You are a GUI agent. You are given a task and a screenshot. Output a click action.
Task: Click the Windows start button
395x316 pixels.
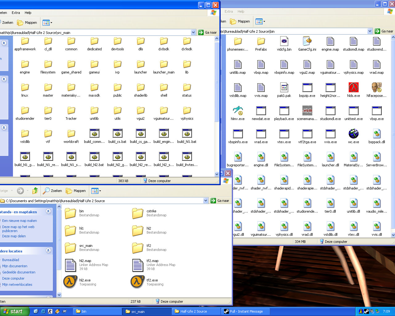(15, 311)
